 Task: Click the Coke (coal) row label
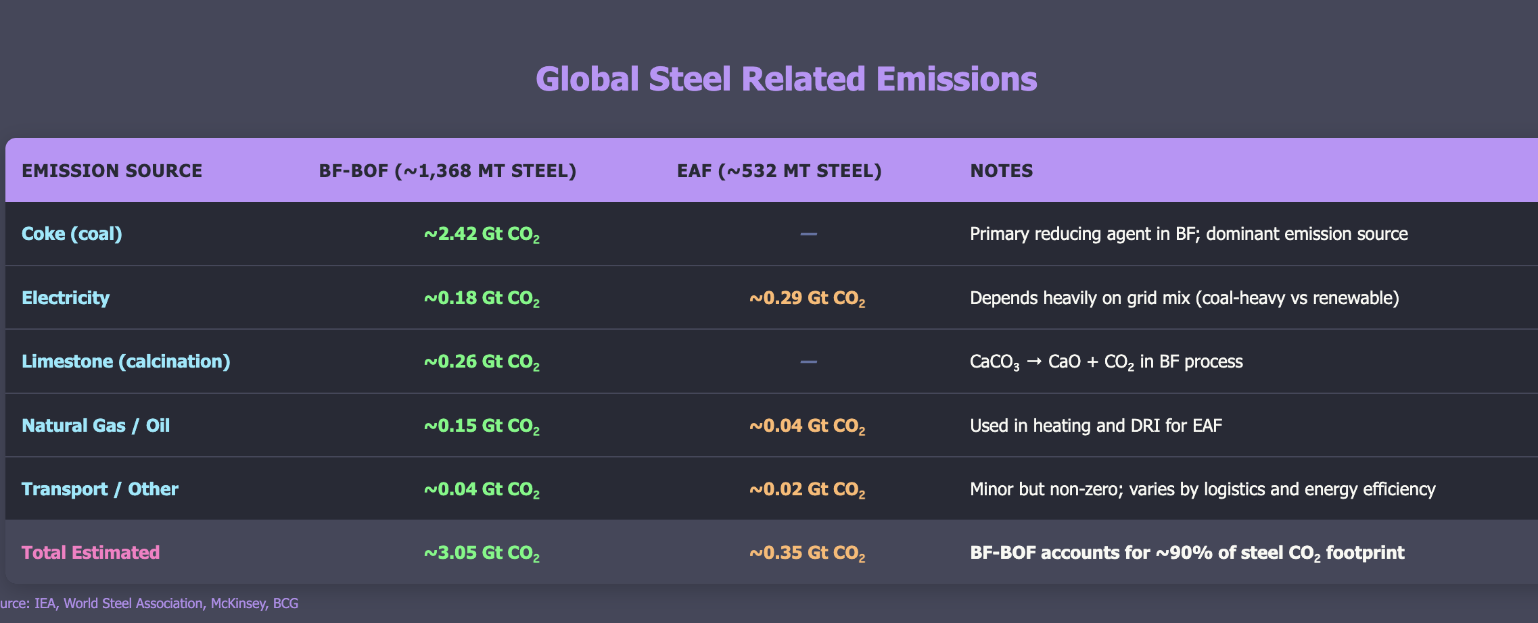(72, 234)
